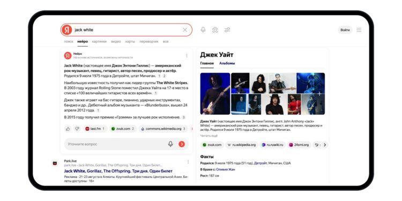Switch to Альбомы tab in knowledge panel

click(x=227, y=63)
